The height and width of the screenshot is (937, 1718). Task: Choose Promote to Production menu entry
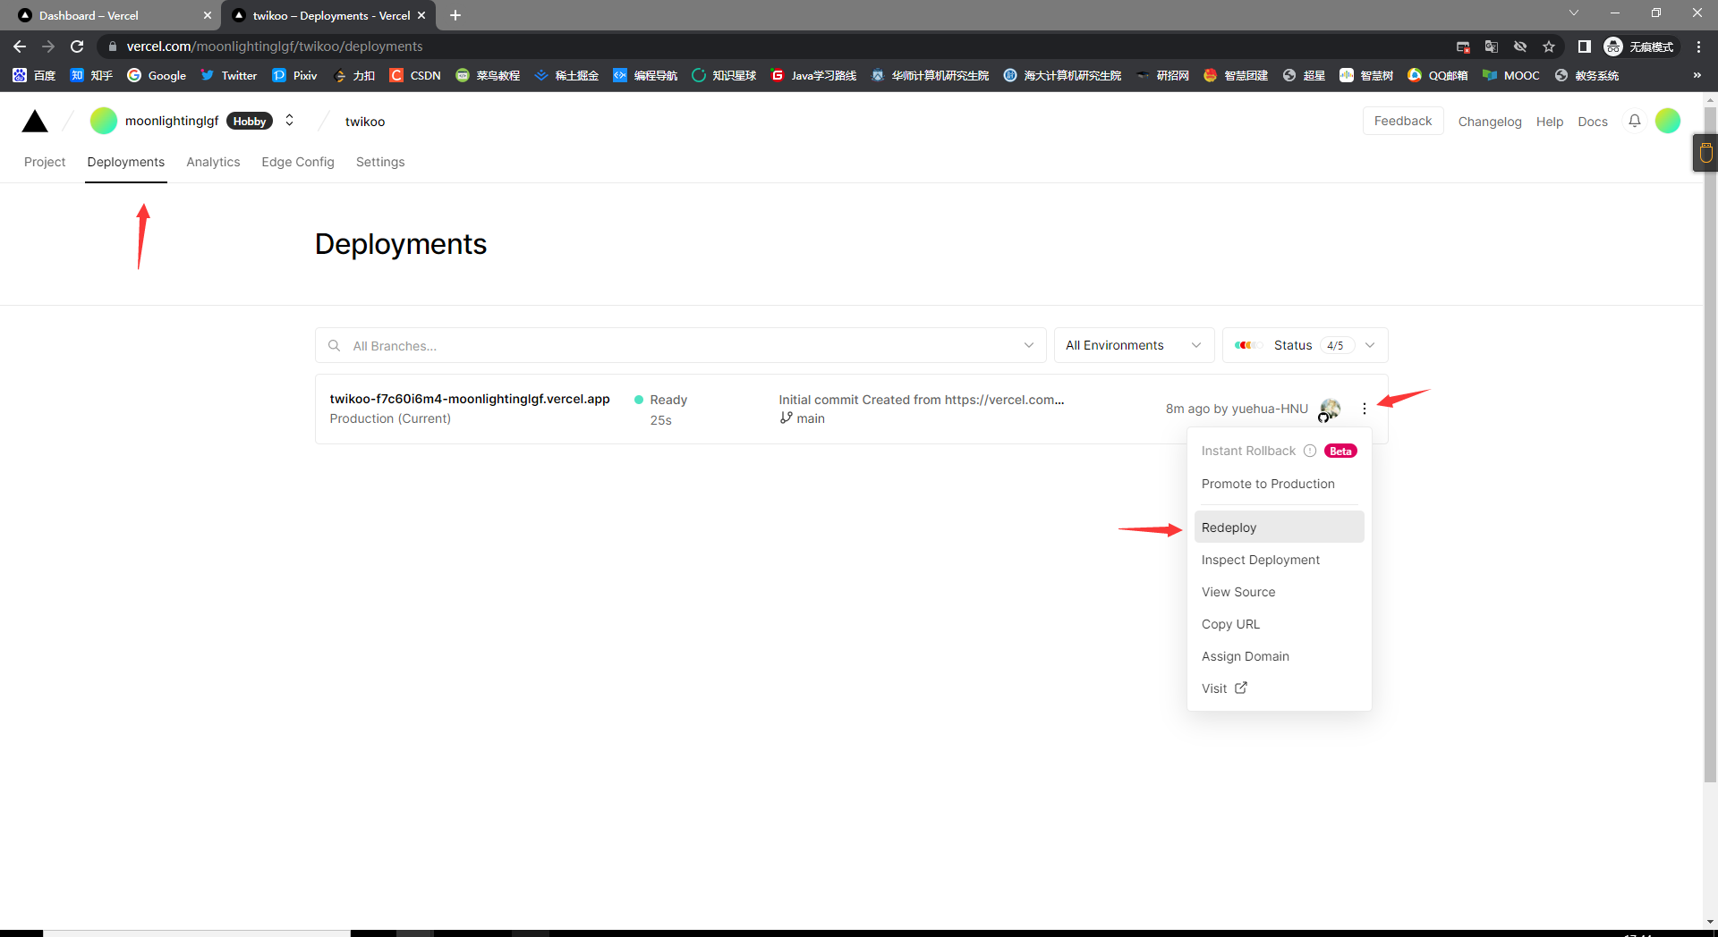click(1267, 484)
